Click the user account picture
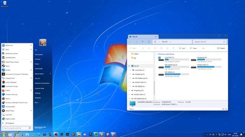This screenshot has height=137, width=245. pos(43,42)
